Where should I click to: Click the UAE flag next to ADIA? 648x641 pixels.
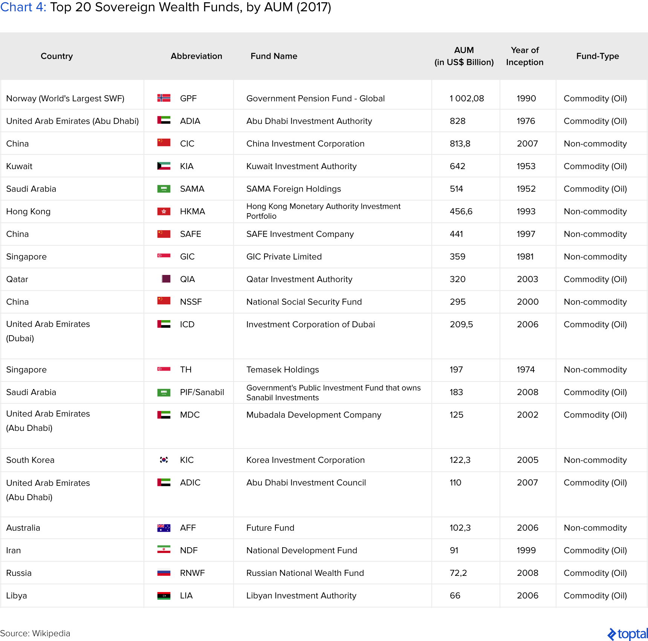click(164, 120)
